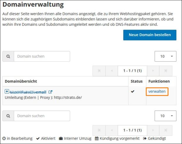Viewport: 182px width, 144px height.
Task: Open the upper page-size dropdown showing 10
Action: point(165,56)
